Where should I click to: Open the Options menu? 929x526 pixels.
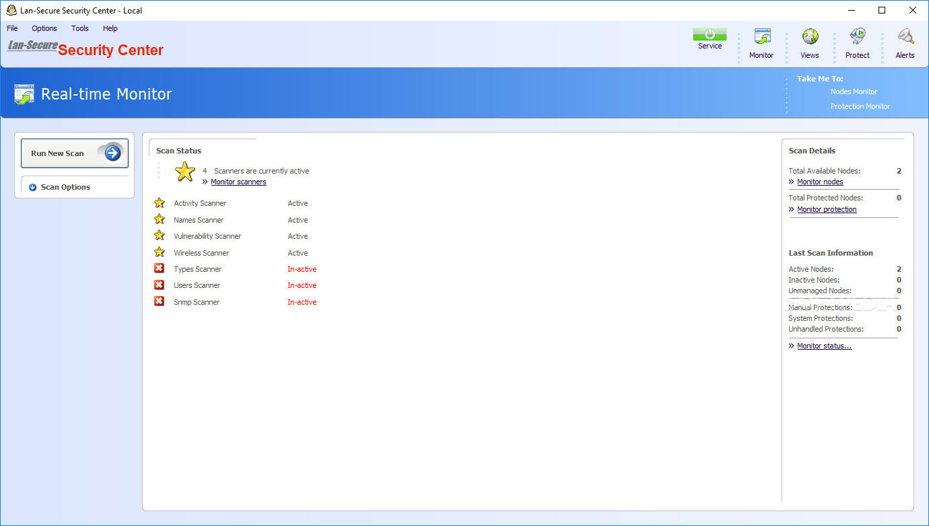(44, 28)
